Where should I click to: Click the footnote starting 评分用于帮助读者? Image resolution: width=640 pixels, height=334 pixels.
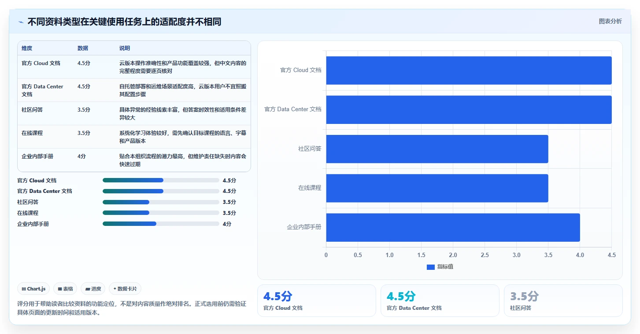(132, 308)
